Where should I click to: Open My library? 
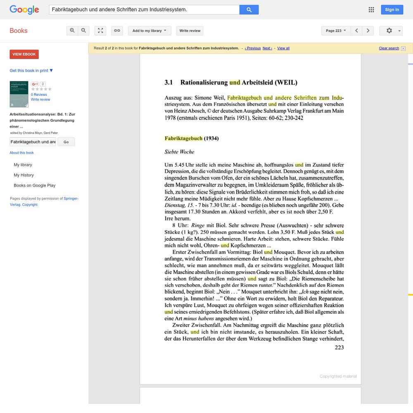(x=23, y=165)
